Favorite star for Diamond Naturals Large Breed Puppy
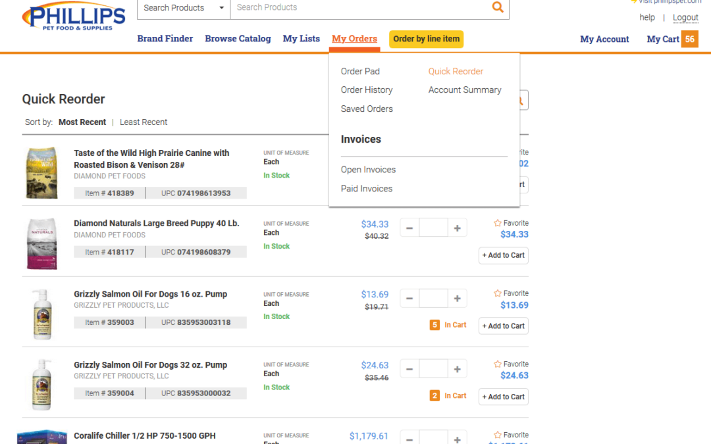 tap(498, 223)
